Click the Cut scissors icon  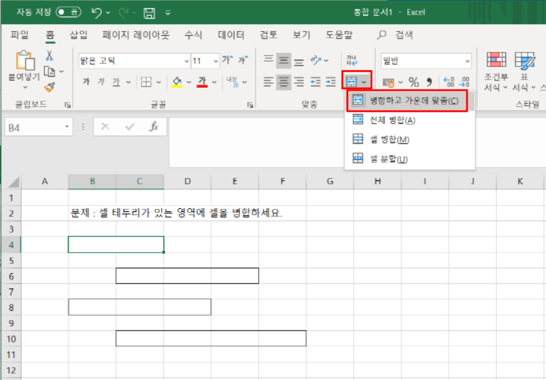coord(49,56)
